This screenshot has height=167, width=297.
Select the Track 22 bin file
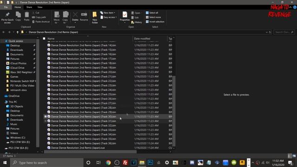[x=84, y=81]
